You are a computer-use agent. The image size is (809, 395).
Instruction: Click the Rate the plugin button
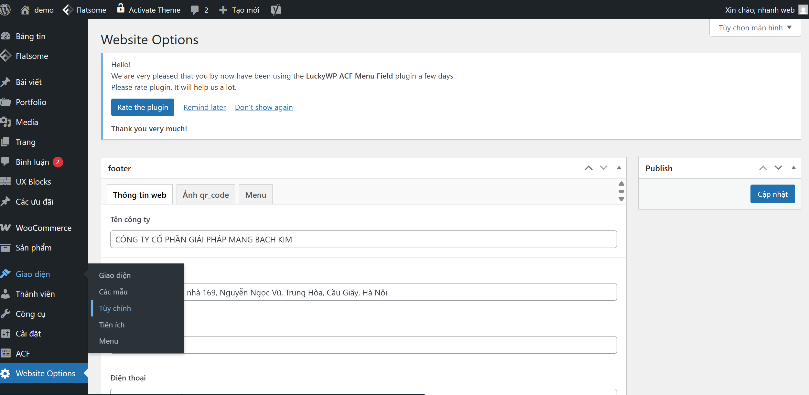point(143,107)
